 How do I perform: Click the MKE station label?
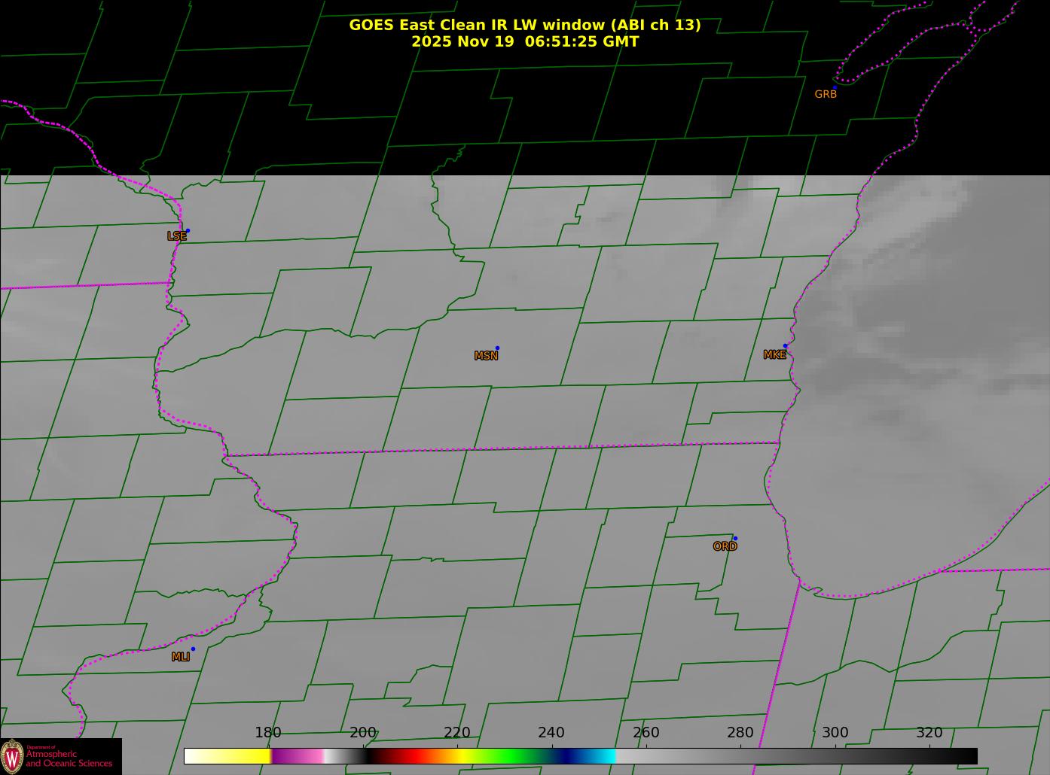[x=774, y=355]
